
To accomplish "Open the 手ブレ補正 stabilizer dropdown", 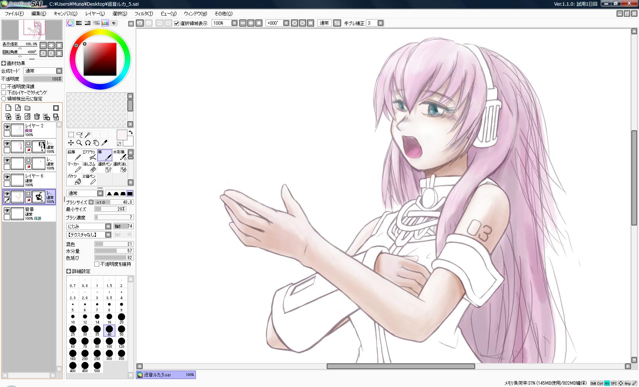I will (x=380, y=23).
